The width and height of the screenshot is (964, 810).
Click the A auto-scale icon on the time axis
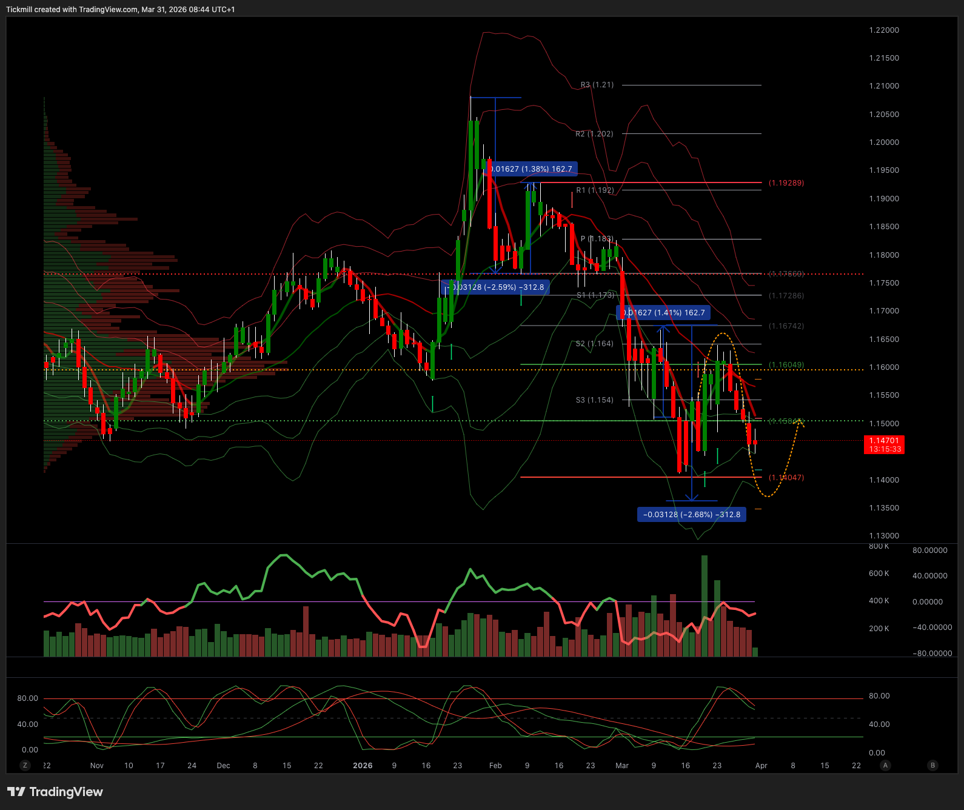point(885,765)
